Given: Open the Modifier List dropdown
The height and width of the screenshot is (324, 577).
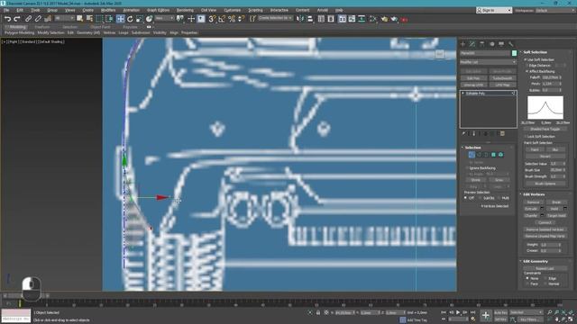Looking at the screenshot, I should pos(489,62).
